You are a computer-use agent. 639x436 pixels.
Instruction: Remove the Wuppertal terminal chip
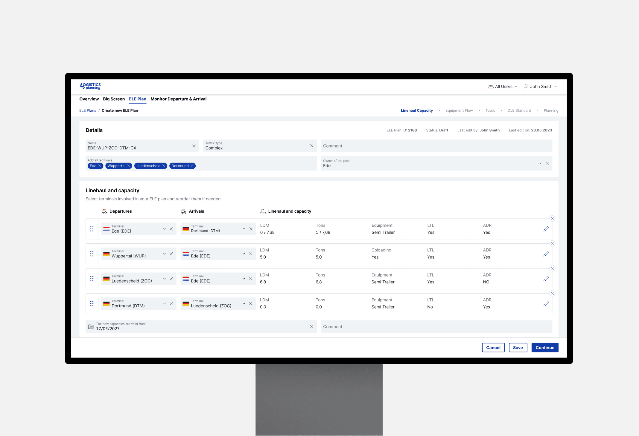(129, 166)
